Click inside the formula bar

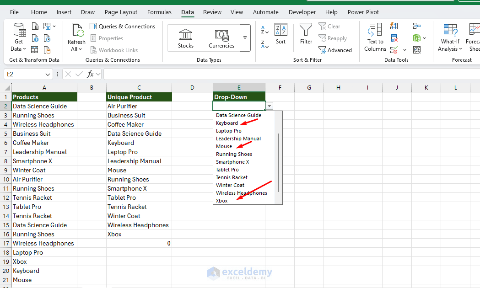292,75
